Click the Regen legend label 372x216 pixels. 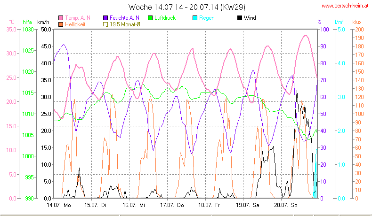[207, 18]
